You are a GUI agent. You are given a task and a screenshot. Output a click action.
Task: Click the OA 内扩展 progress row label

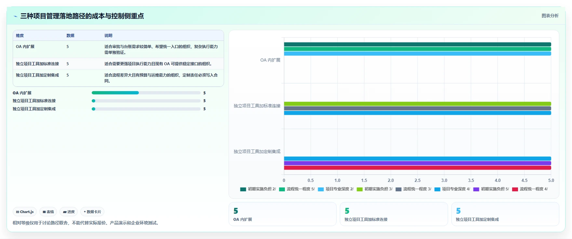point(22,93)
